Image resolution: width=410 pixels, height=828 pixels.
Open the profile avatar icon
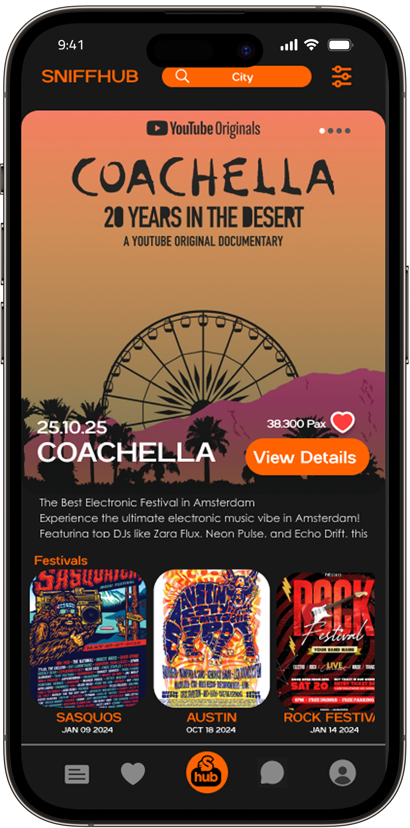coord(342,773)
